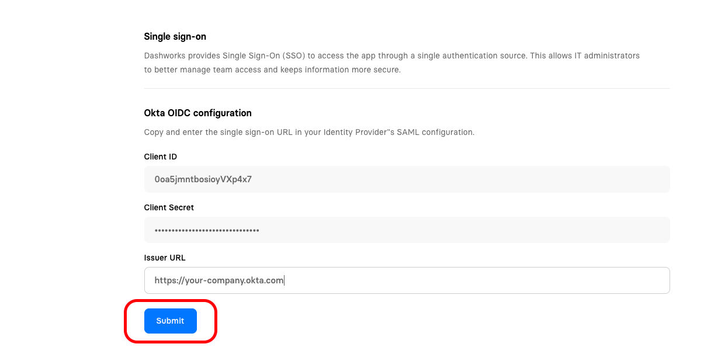Click the client ID value starting with "0oa5"
The width and height of the screenshot is (725, 361).
203,179
